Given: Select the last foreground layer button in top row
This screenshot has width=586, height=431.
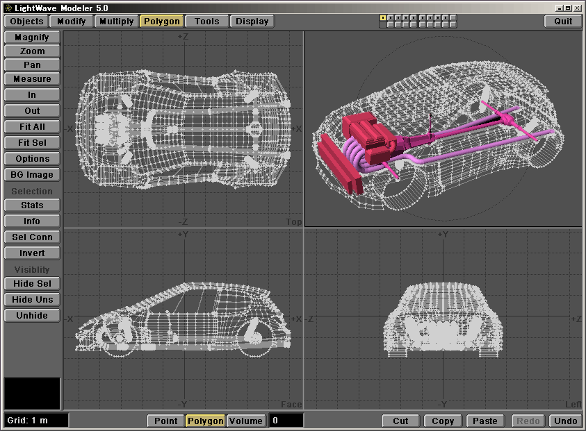Looking at the screenshot, I should click(x=452, y=17).
